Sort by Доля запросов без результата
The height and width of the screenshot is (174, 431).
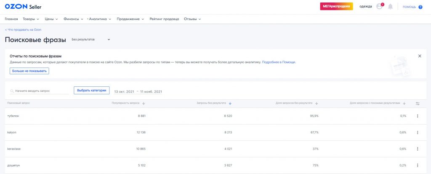(x=317, y=103)
